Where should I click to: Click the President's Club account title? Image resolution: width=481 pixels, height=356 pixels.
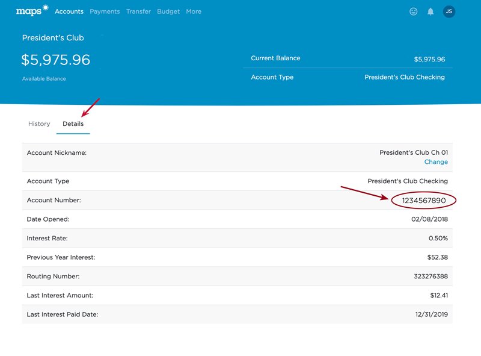(x=53, y=38)
